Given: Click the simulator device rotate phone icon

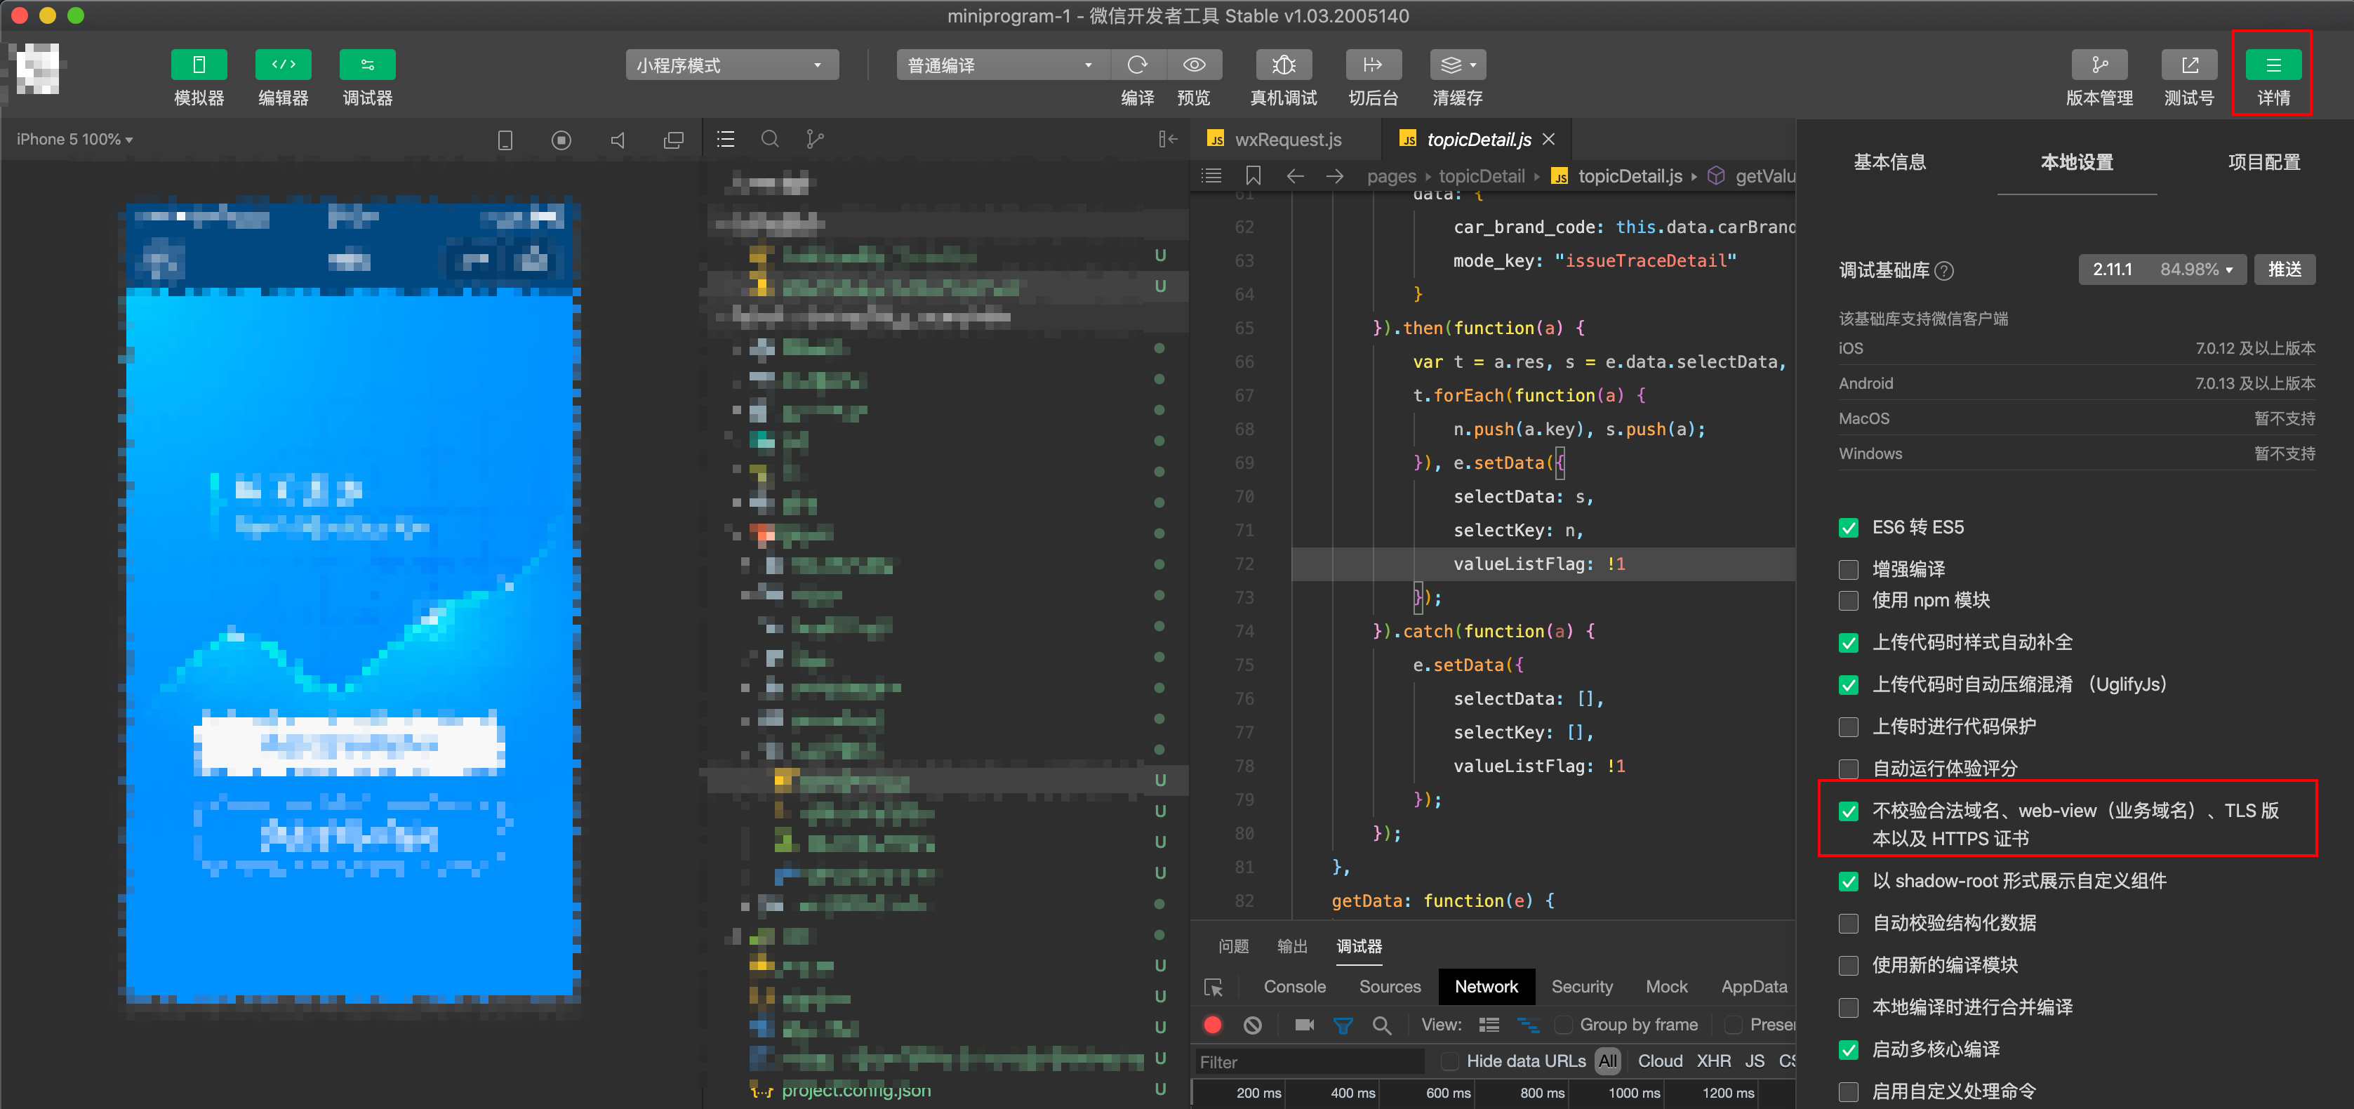Looking at the screenshot, I should [505, 140].
